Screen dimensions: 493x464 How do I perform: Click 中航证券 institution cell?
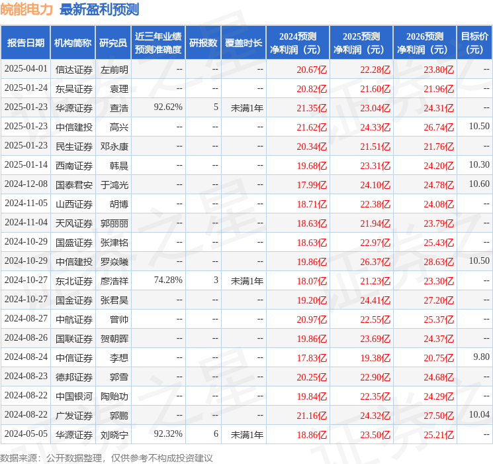(74, 319)
